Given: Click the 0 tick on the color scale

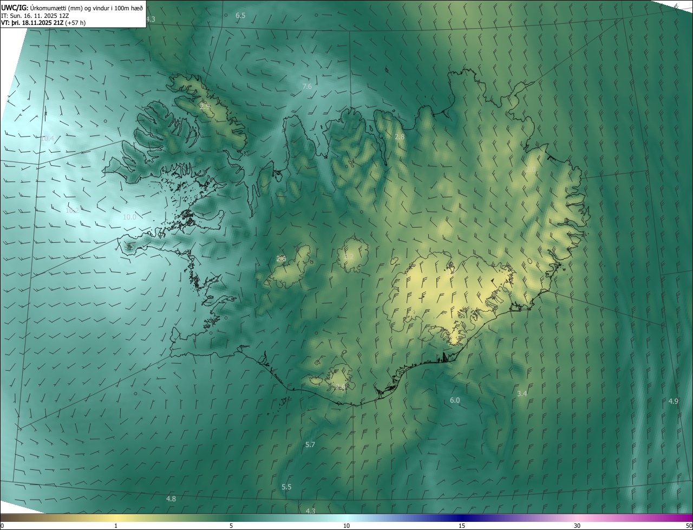Looking at the screenshot, I should pyautogui.click(x=2, y=526).
